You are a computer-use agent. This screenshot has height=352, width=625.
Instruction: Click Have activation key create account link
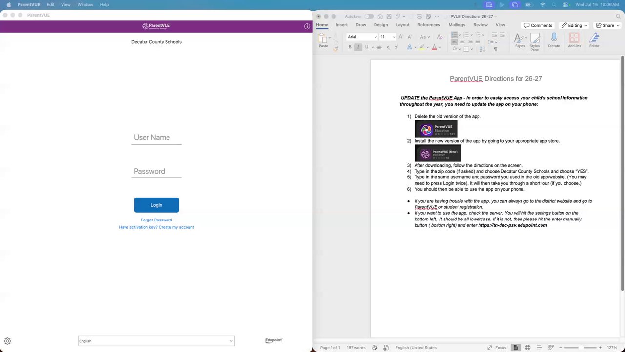(156, 227)
